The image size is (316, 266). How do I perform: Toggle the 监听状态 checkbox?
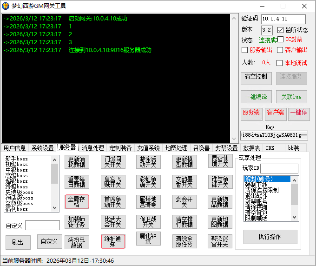(x=281, y=30)
